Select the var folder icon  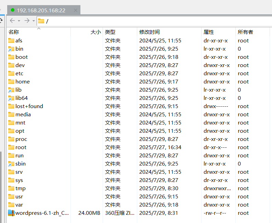click(x=11, y=205)
